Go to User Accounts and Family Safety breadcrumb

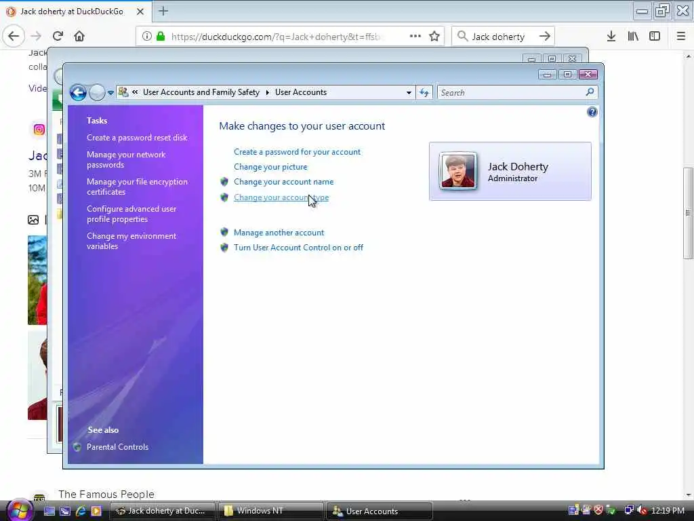[x=201, y=92]
